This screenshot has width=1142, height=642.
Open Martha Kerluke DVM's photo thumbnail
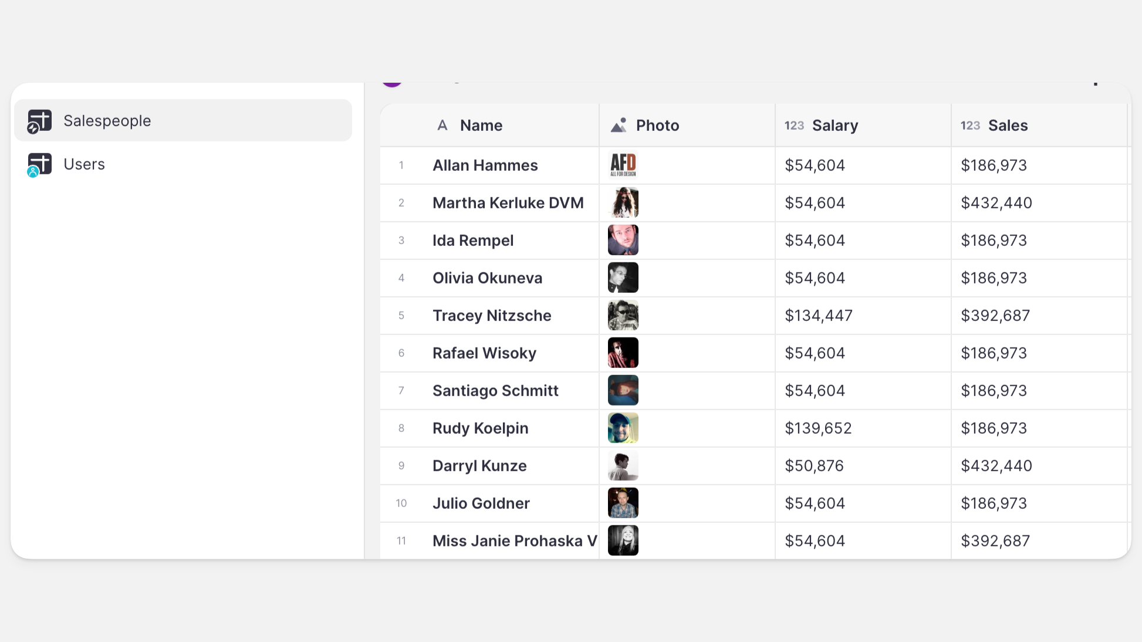(623, 202)
